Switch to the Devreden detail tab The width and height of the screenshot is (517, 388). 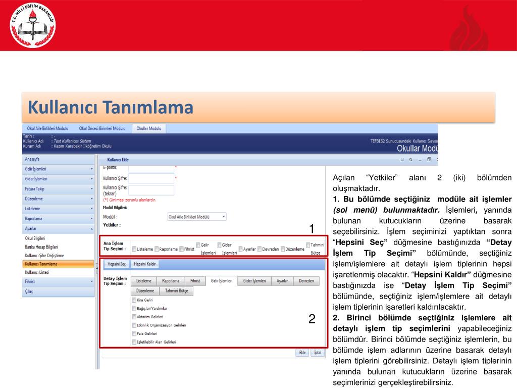[x=306, y=281]
